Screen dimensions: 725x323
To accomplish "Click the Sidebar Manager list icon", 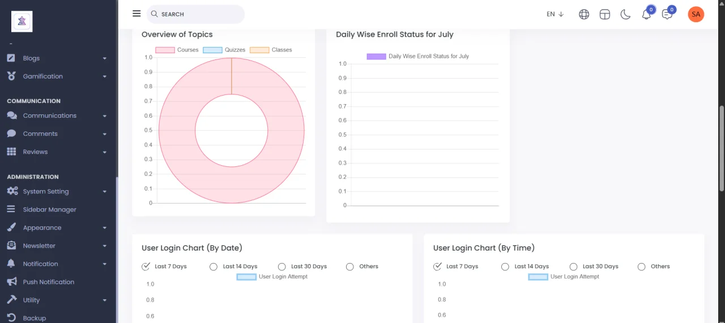I will [11, 209].
